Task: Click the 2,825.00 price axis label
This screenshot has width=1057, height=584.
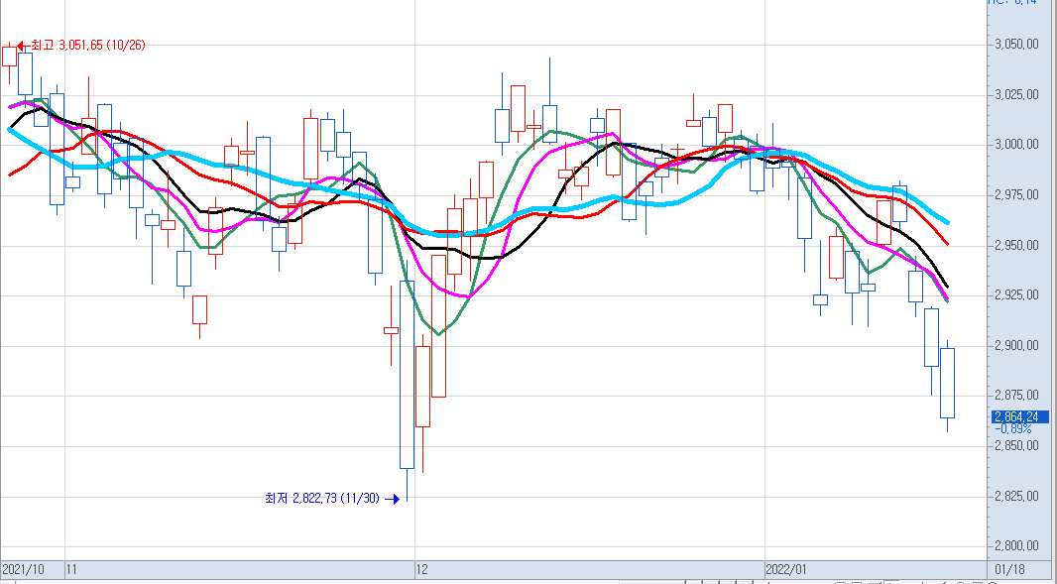Action: (1016, 496)
